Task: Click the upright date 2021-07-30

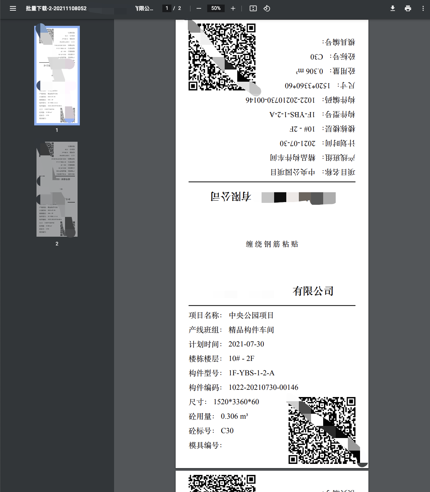Action: [x=246, y=344]
